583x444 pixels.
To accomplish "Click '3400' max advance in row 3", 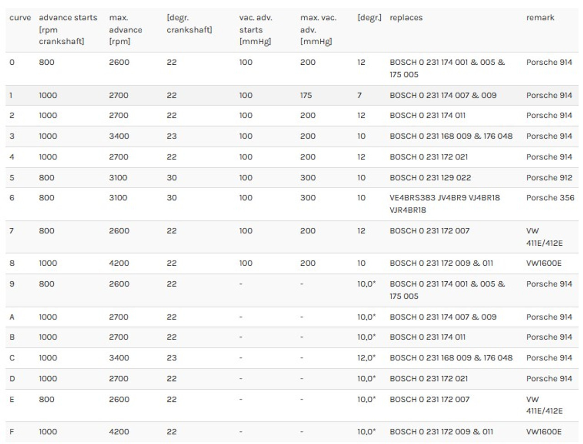I will (x=119, y=136).
